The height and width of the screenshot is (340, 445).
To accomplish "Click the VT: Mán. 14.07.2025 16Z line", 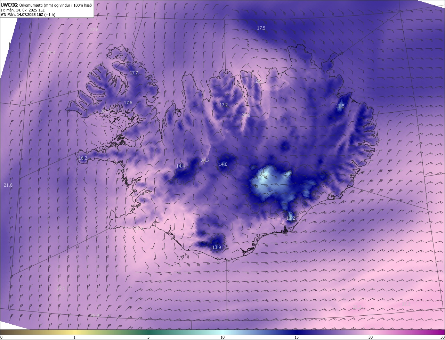I will click(22, 15).
